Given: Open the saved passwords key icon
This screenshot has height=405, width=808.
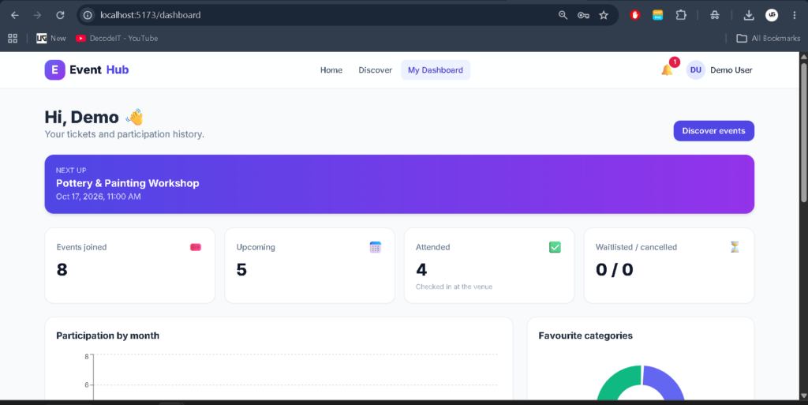Looking at the screenshot, I should coord(583,15).
